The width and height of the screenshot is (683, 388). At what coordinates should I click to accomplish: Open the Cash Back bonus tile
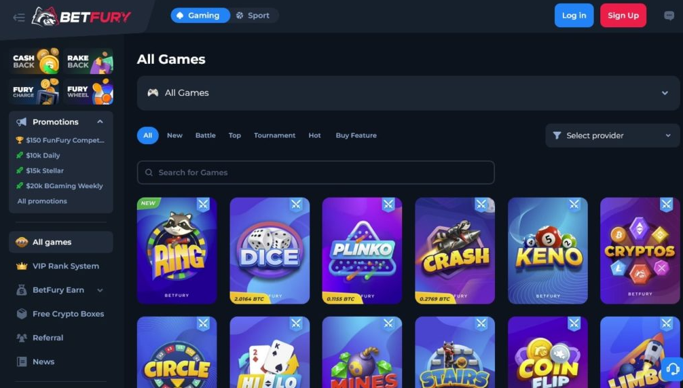pos(35,61)
